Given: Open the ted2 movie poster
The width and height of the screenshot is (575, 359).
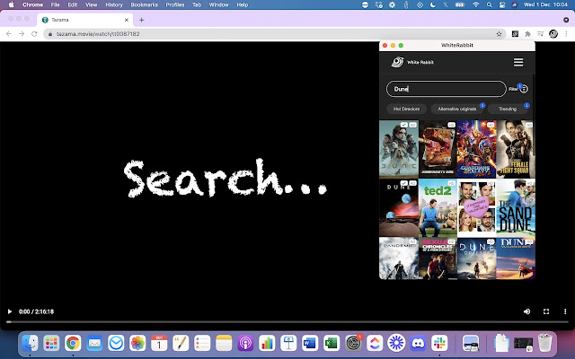Looking at the screenshot, I should [438, 206].
